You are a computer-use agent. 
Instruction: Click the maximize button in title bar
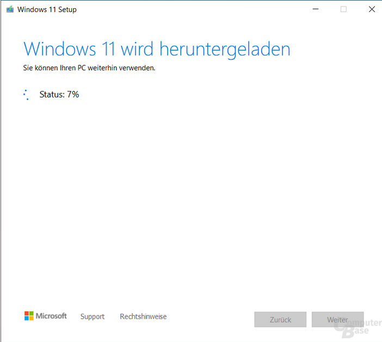[343, 9]
